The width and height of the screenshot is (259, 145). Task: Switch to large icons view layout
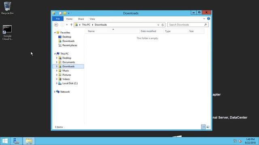[x=208, y=127]
